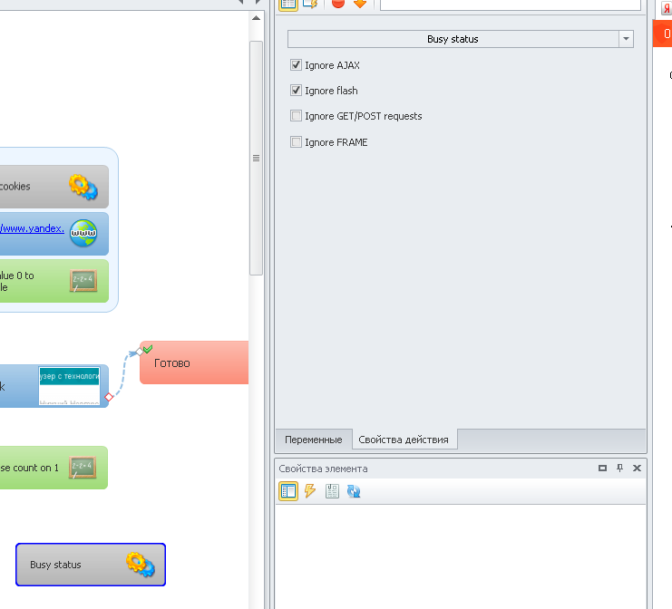The height and width of the screenshot is (609, 672).
Task: Switch to the Переменные tab
Action: (313, 440)
